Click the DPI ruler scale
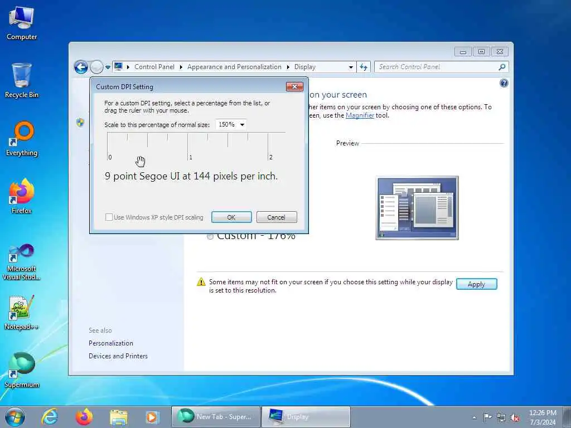The image size is (571, 428). coord(196,147)
